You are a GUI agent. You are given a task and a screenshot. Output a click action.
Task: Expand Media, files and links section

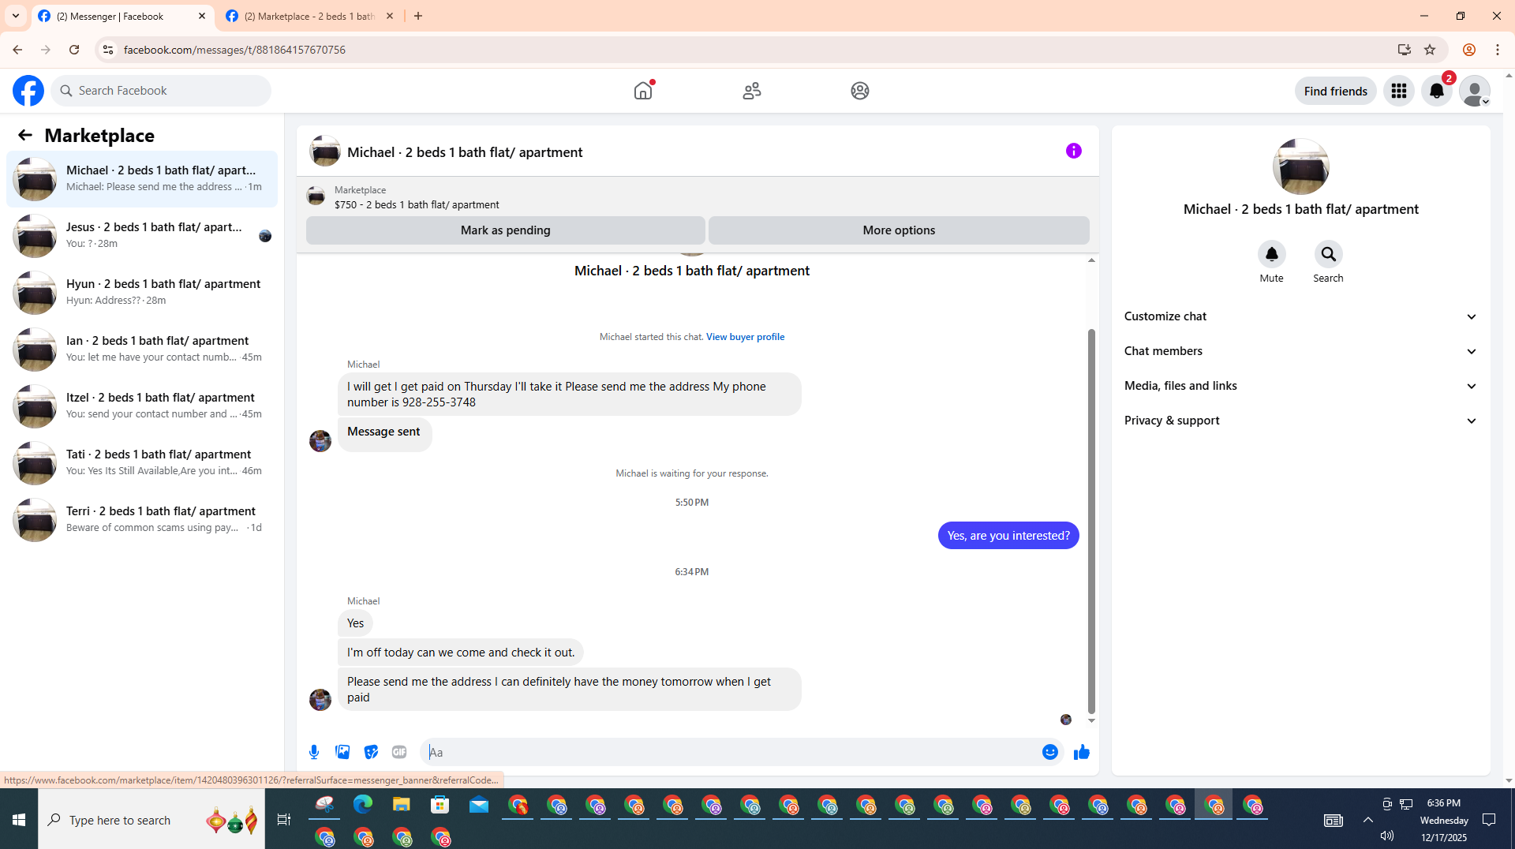pos(1300,386)
